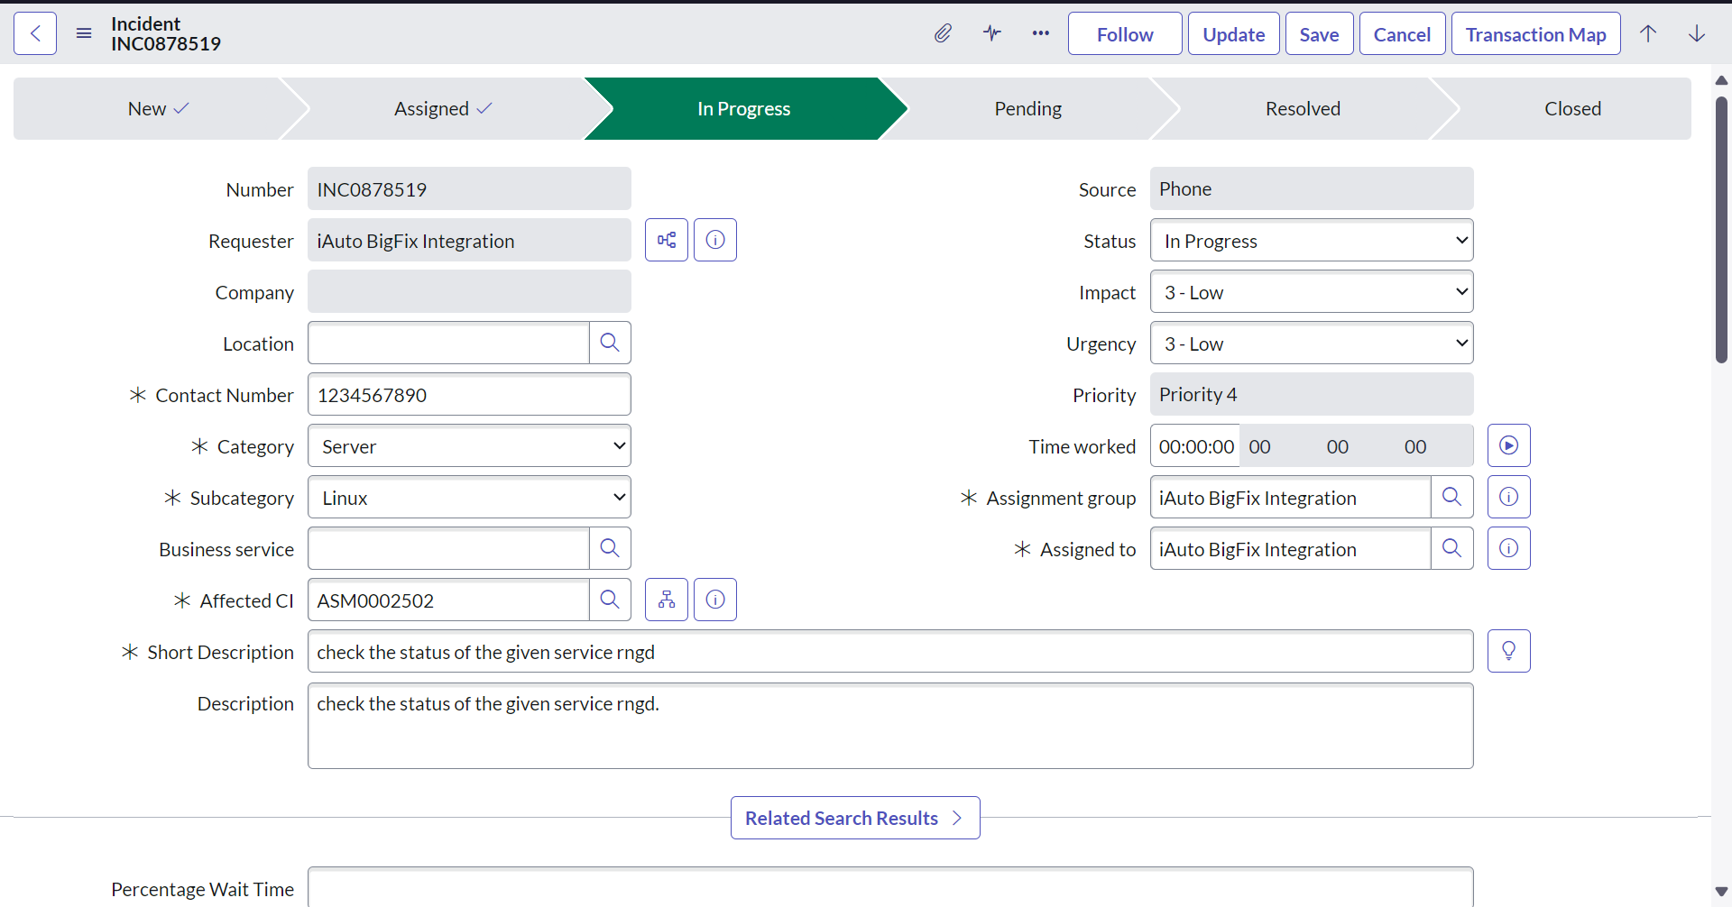Open the Status dropdown
Screen dimensions: 1732x907
tap(1312, 241)
